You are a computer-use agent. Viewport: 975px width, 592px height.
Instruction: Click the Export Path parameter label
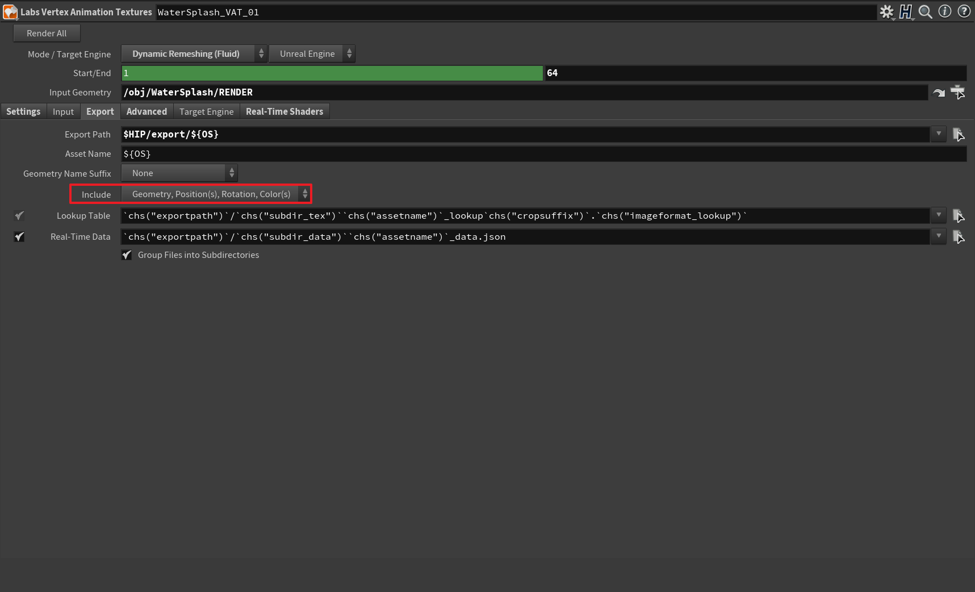87,135
